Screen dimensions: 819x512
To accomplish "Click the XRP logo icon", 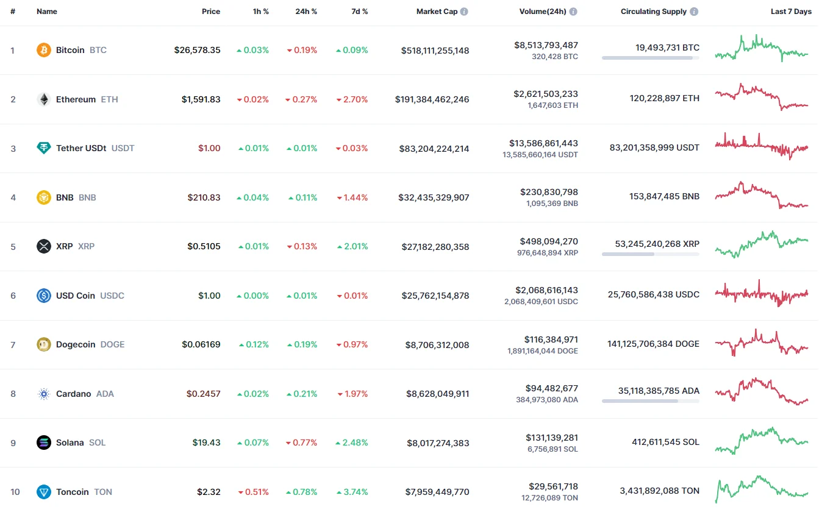I will point(44,246).
